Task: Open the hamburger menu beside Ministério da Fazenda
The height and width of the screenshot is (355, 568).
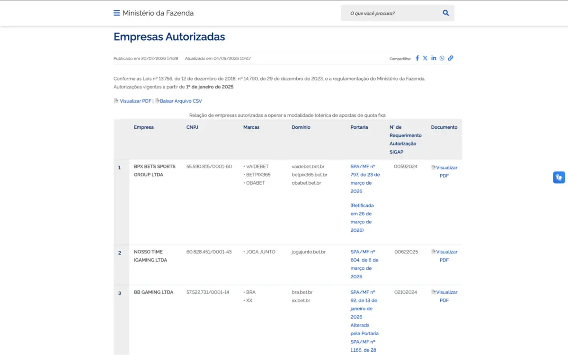Action: pyautogui.click(x=116, y=13)
